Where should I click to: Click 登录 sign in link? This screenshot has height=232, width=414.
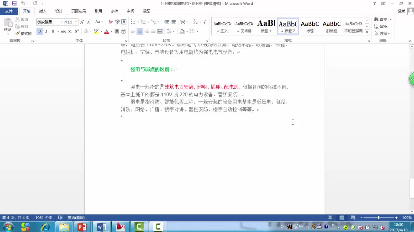coord(401,11)
